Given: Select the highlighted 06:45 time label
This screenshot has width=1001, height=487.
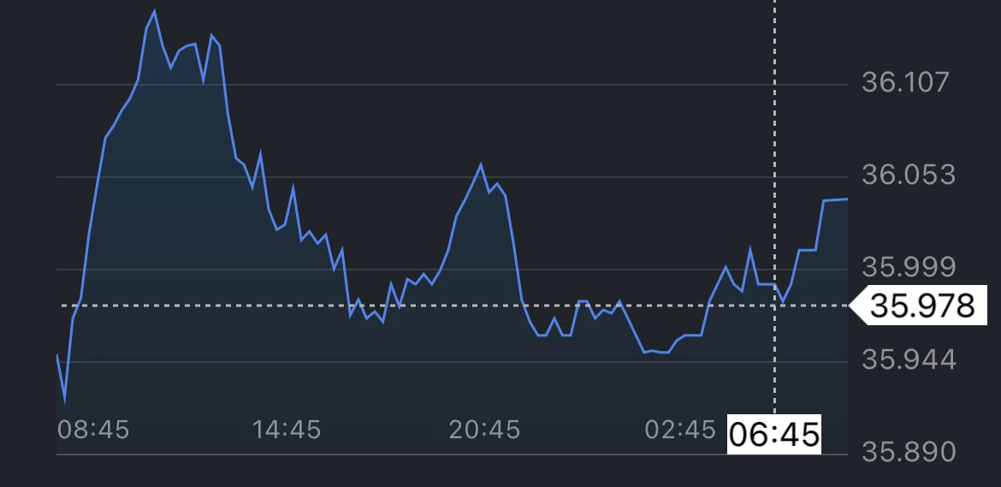Looking at the screenshot, I should pos(773,434).
